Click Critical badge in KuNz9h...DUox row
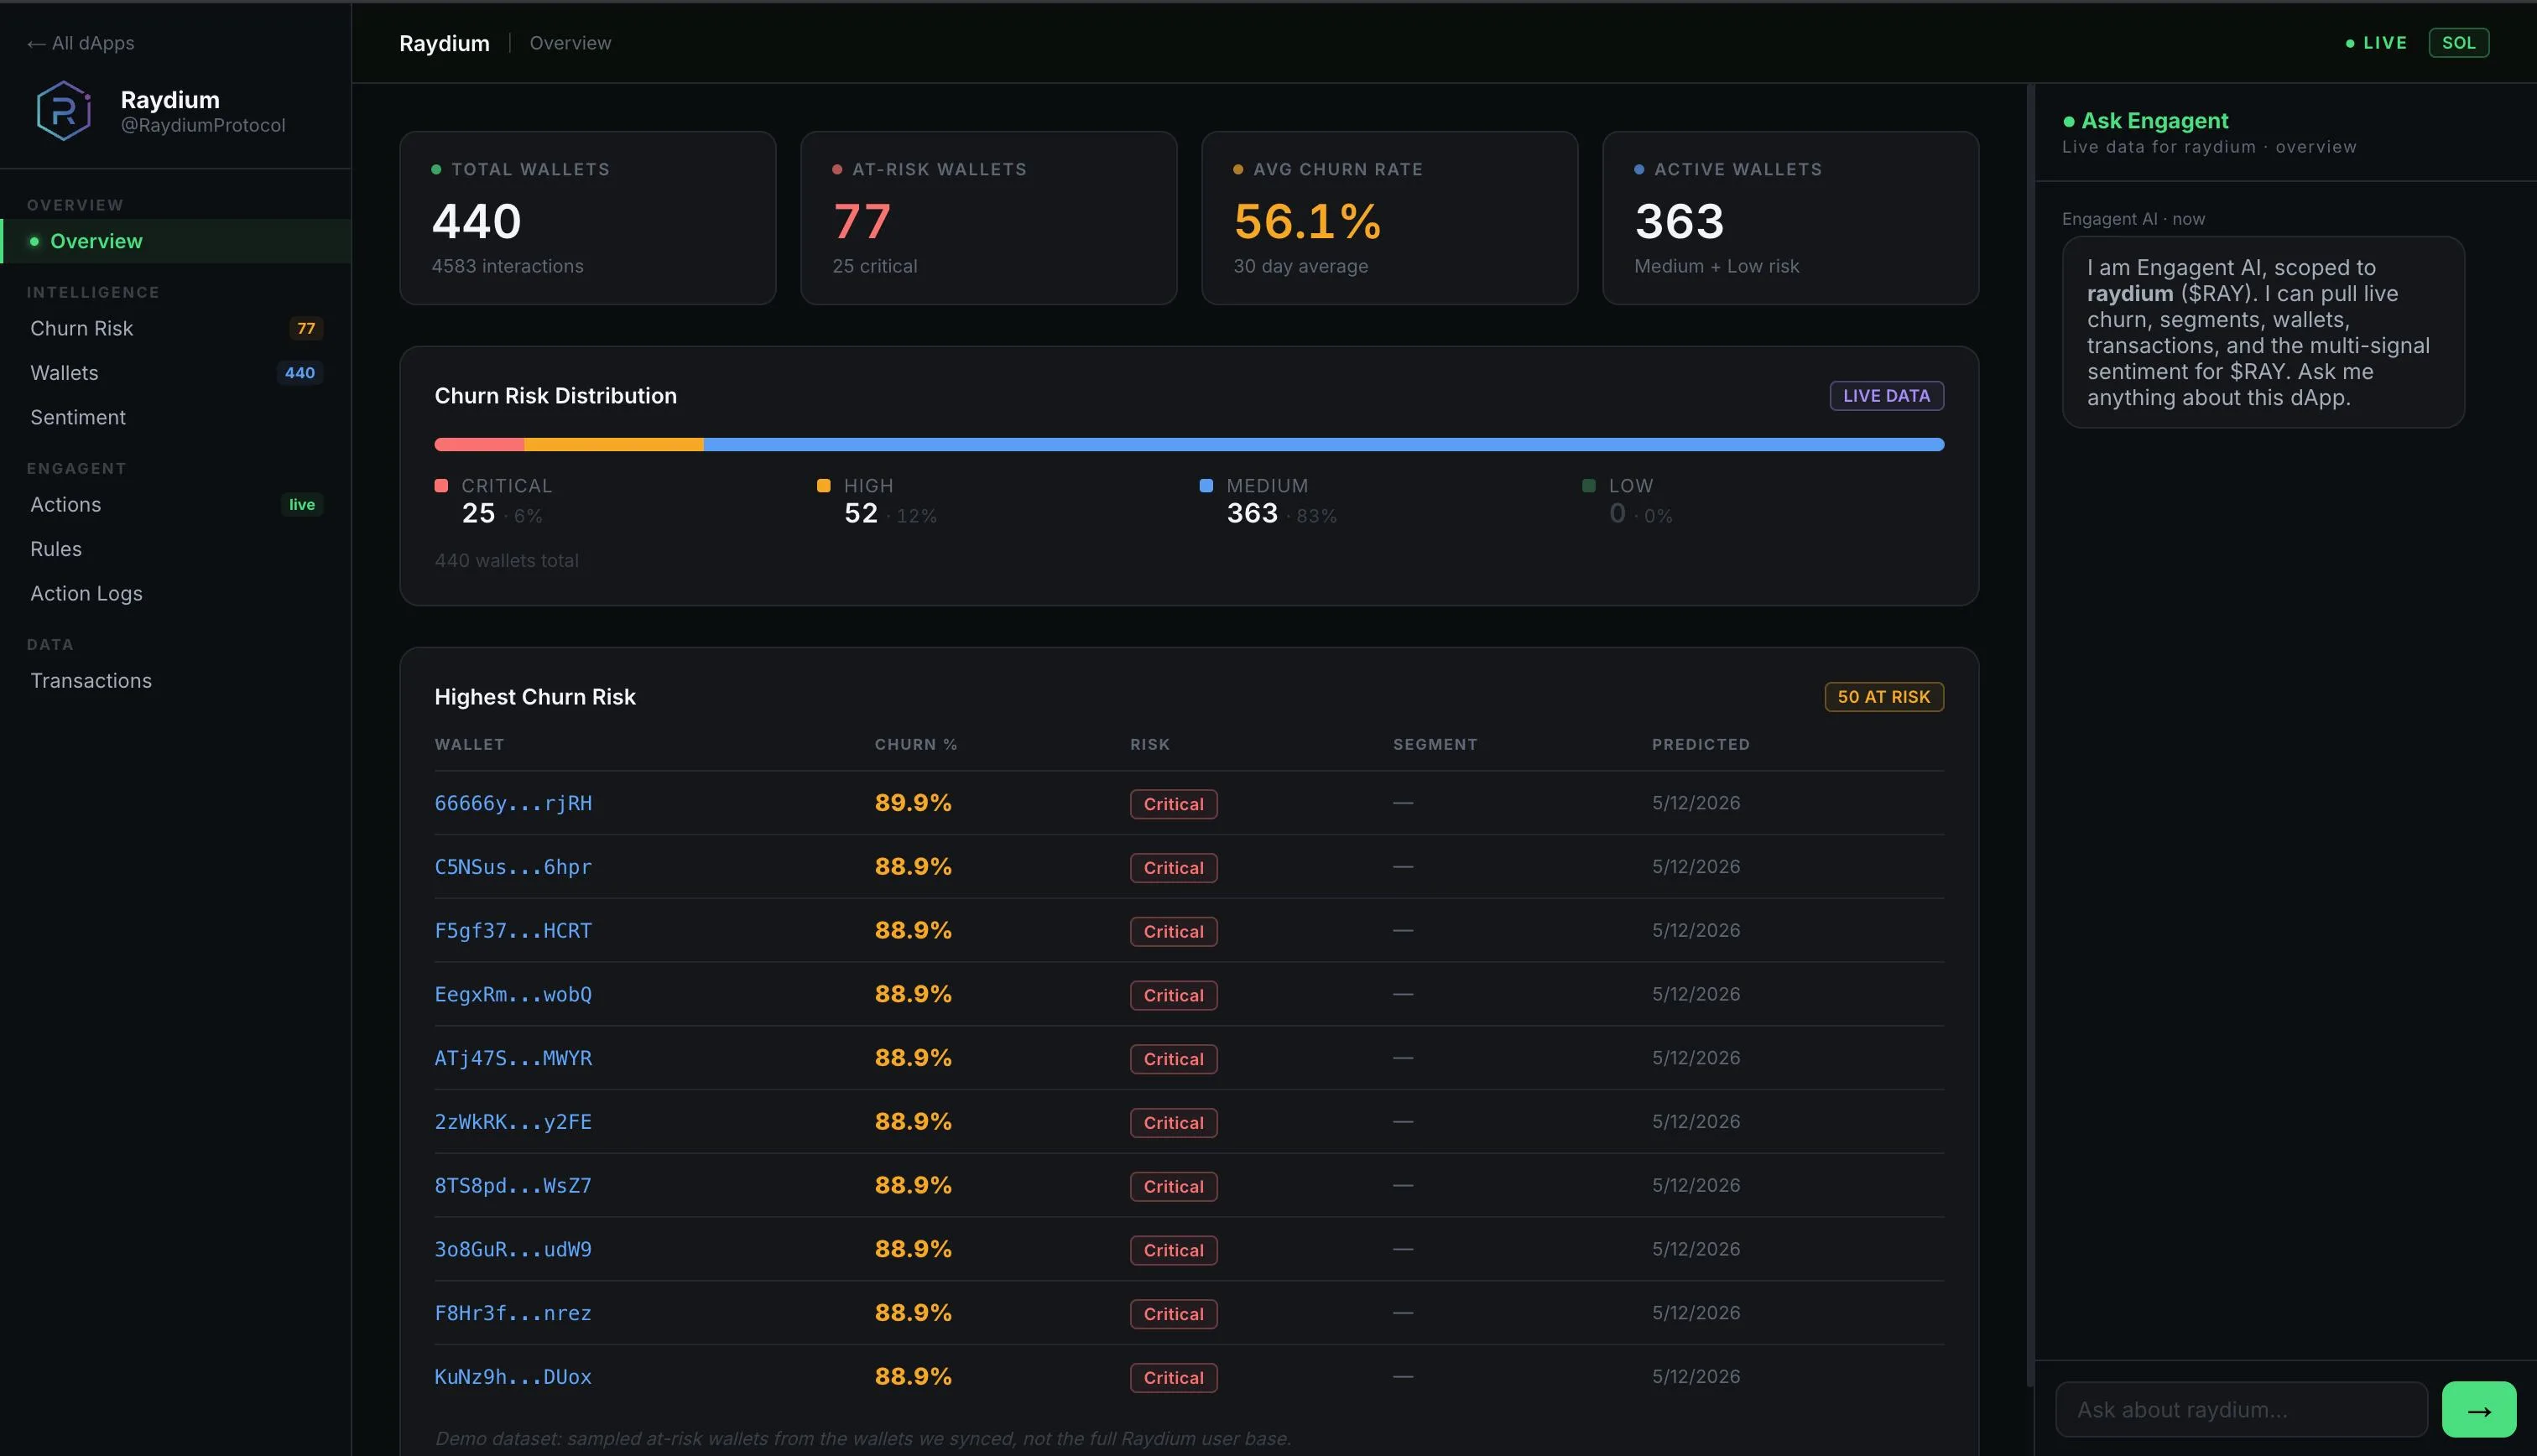This screenshot has height=1456, width=2537. (1173, 1378)
